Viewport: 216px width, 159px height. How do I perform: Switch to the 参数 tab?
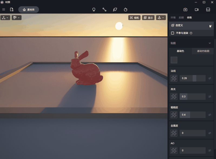tap(189, 18)
